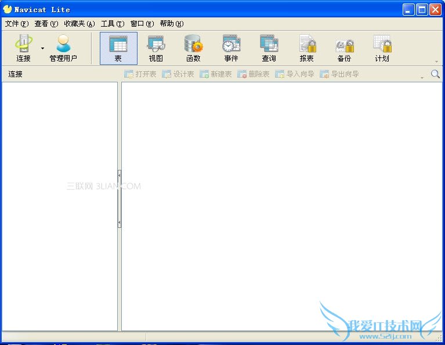This screenshot has width=445, height=345.
Task: Expand the object toolbar overflow arrow
Action: pos(422,78)
